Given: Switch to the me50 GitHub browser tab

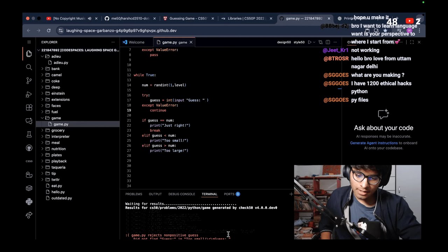Looking at the screenshot, I should [x=130, y=19].
